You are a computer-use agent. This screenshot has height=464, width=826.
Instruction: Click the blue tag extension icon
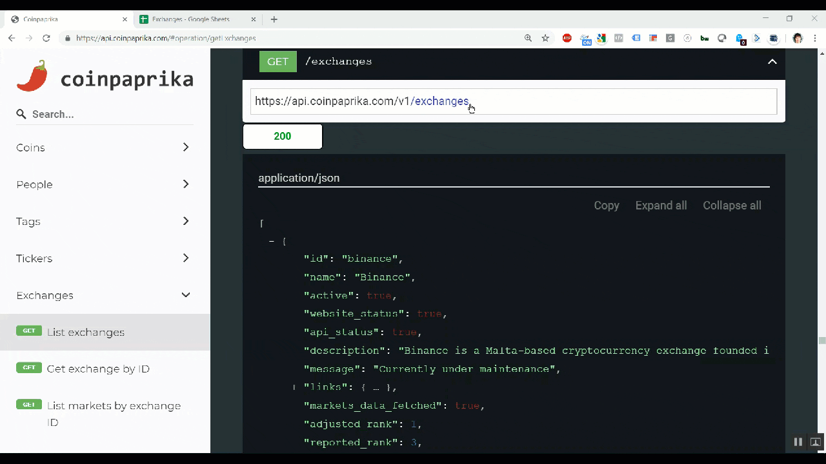coord(636,38)
